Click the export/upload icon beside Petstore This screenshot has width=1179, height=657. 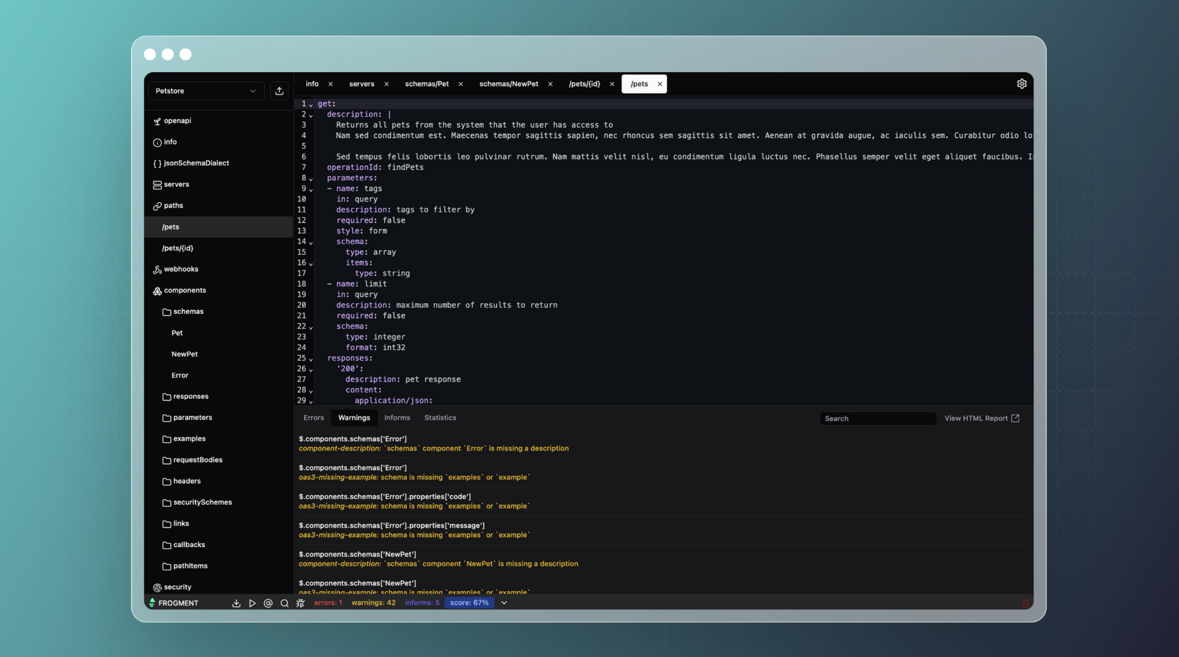[279, 91]
